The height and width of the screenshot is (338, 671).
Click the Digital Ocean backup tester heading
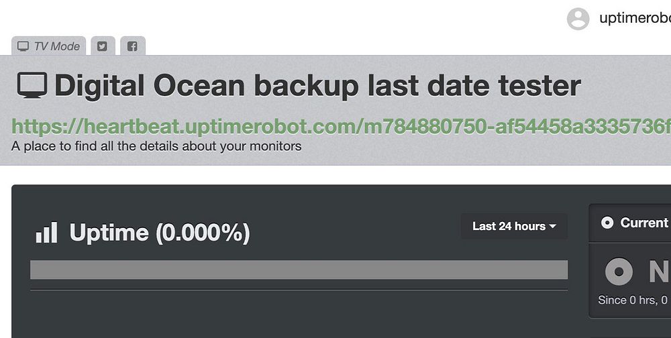317,86
